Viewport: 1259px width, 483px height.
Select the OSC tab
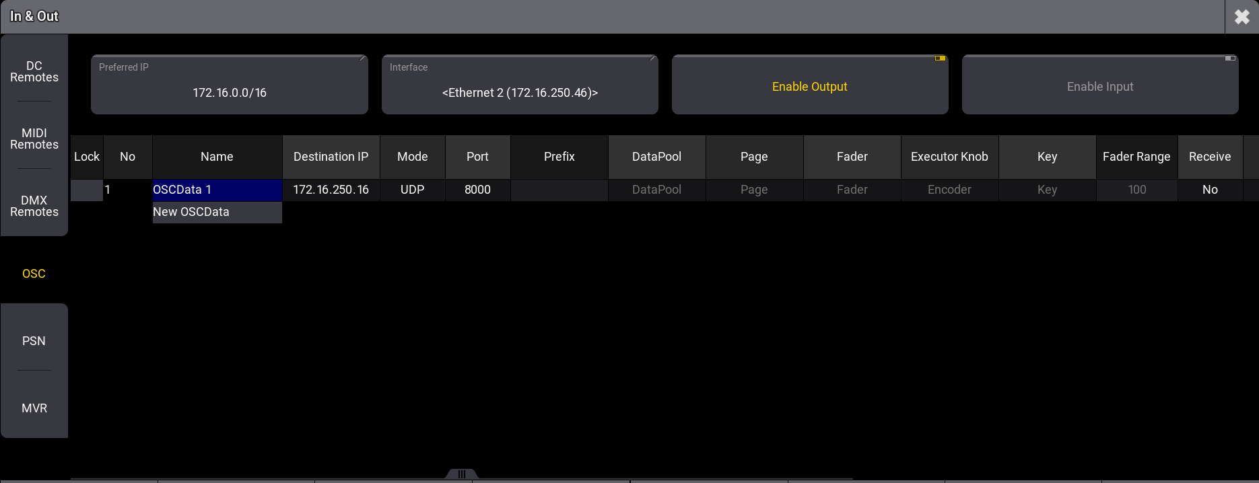pyautogui.click(x=34, y=273)
